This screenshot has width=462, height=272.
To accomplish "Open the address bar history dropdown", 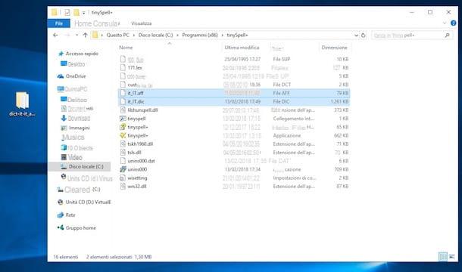I will click(x=356, y=36).
